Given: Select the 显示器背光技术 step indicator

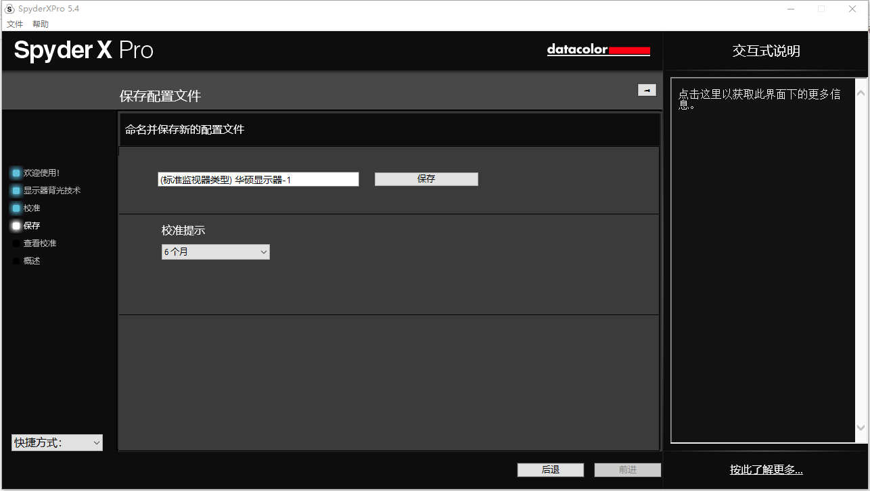Looking at the screenshot, I should tap(16, 191).
